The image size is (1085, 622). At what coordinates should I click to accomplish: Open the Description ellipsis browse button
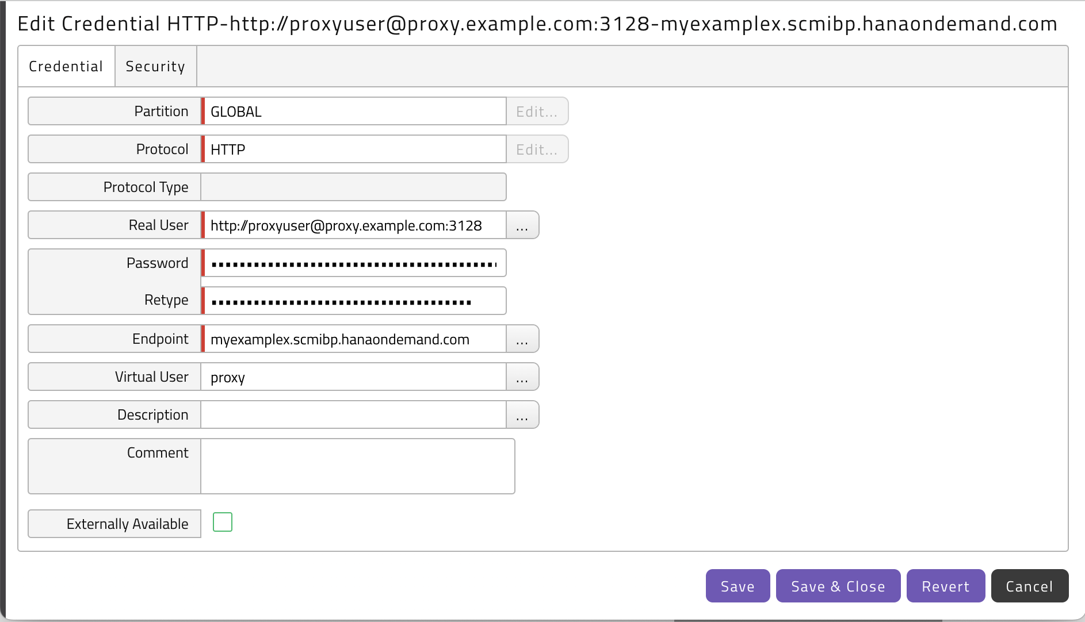point(522,414)
